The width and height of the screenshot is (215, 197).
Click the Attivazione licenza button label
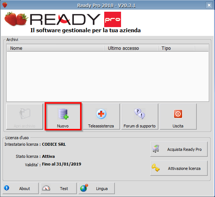coord(184,168)
